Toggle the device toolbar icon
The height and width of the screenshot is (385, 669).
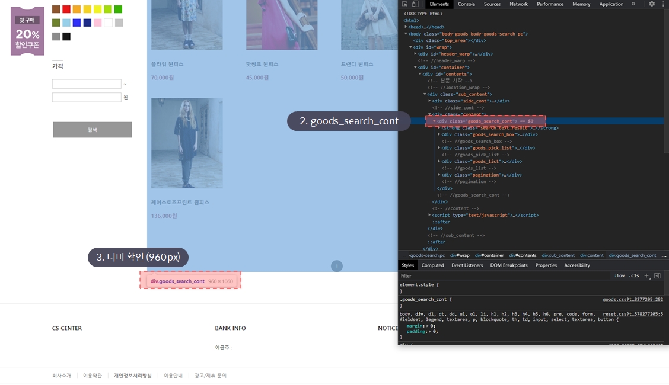click(x=415, y=4)
